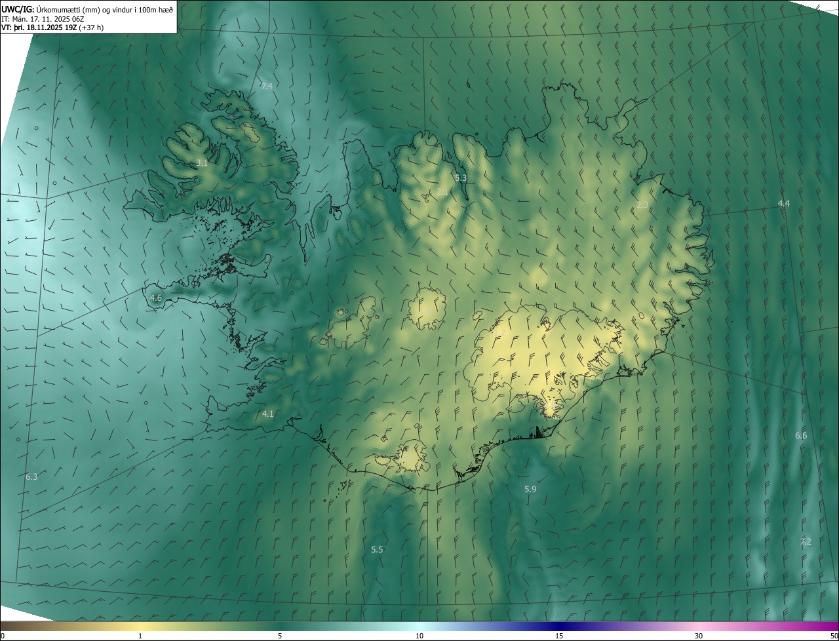
Task: Click the 7.2 value label in the southeast corner
Action: coord(806,541)
